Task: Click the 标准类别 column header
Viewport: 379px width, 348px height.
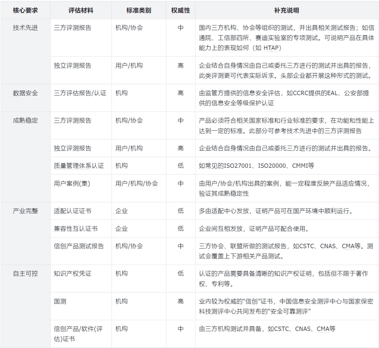Action: coord(139,11)
